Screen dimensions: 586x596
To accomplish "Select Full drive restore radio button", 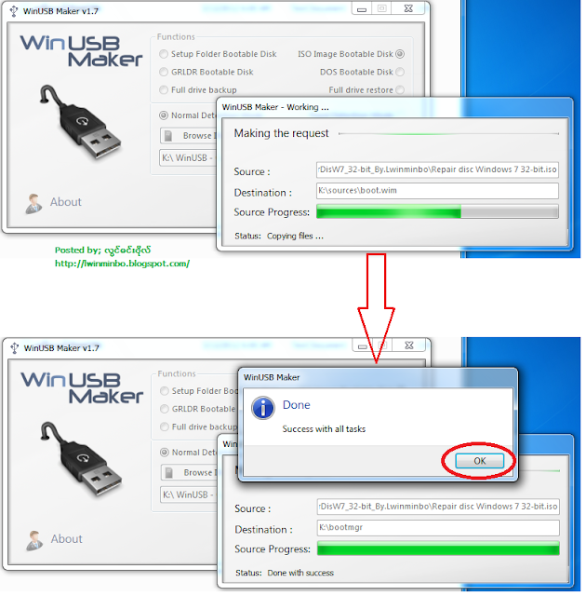I will (x=400, y=89).
